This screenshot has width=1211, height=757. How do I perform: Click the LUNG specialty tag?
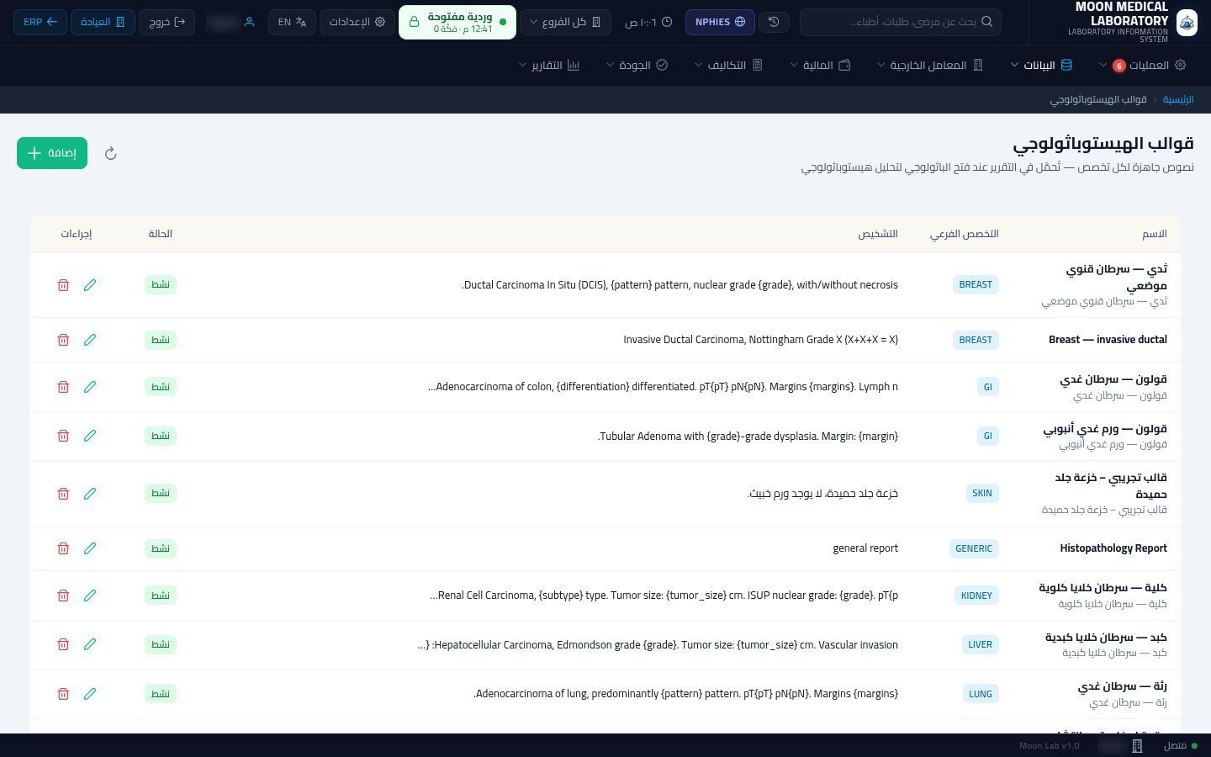[981, 694]
